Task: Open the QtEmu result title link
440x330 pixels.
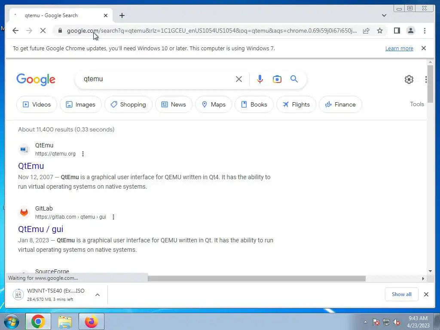Action: tap(31, 166)
